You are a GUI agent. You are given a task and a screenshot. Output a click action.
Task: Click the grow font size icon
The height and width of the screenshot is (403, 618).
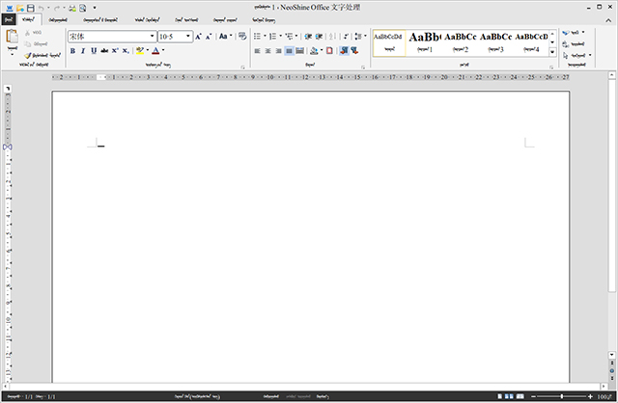tap(199, 36)
